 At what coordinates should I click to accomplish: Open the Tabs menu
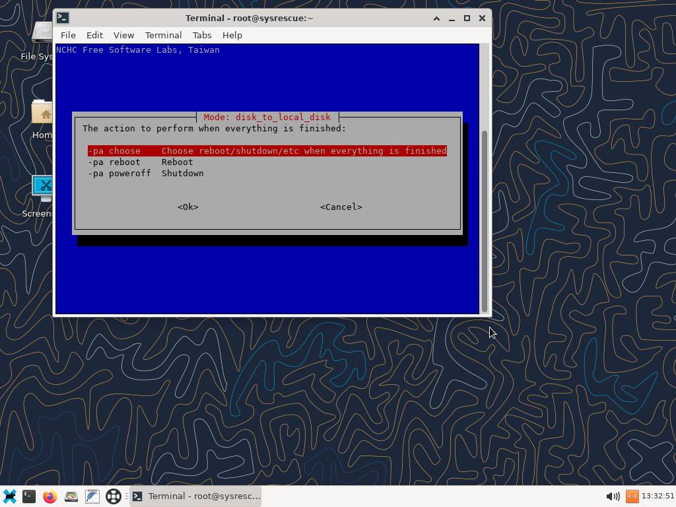coord(202,35)
